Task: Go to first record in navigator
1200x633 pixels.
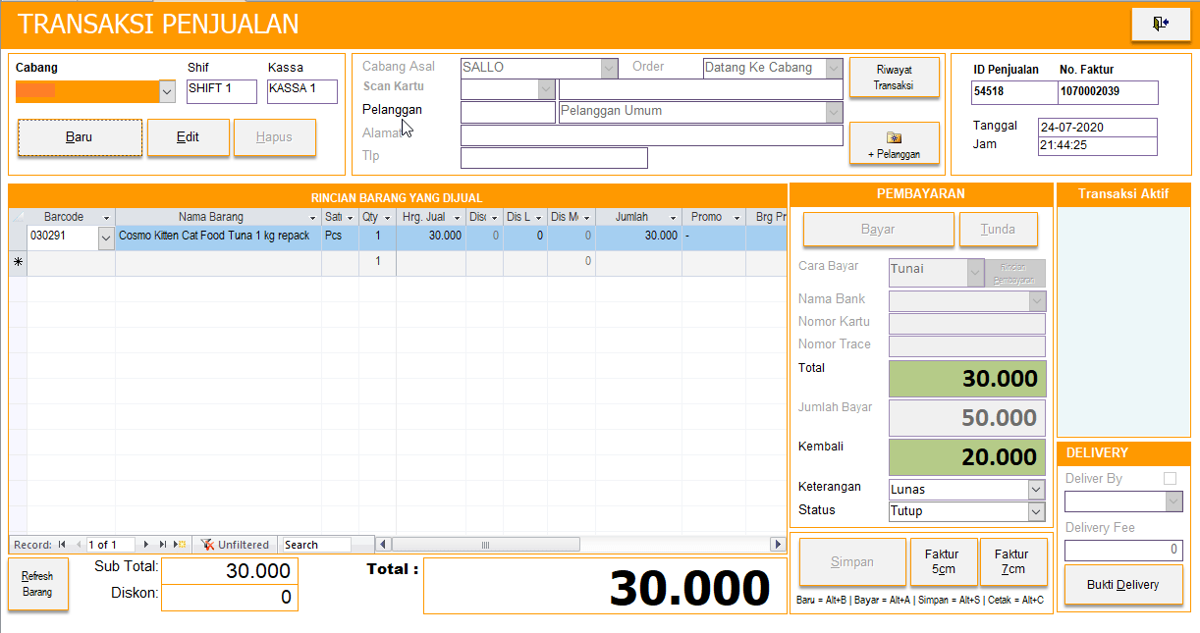Action: pos(62,545)
